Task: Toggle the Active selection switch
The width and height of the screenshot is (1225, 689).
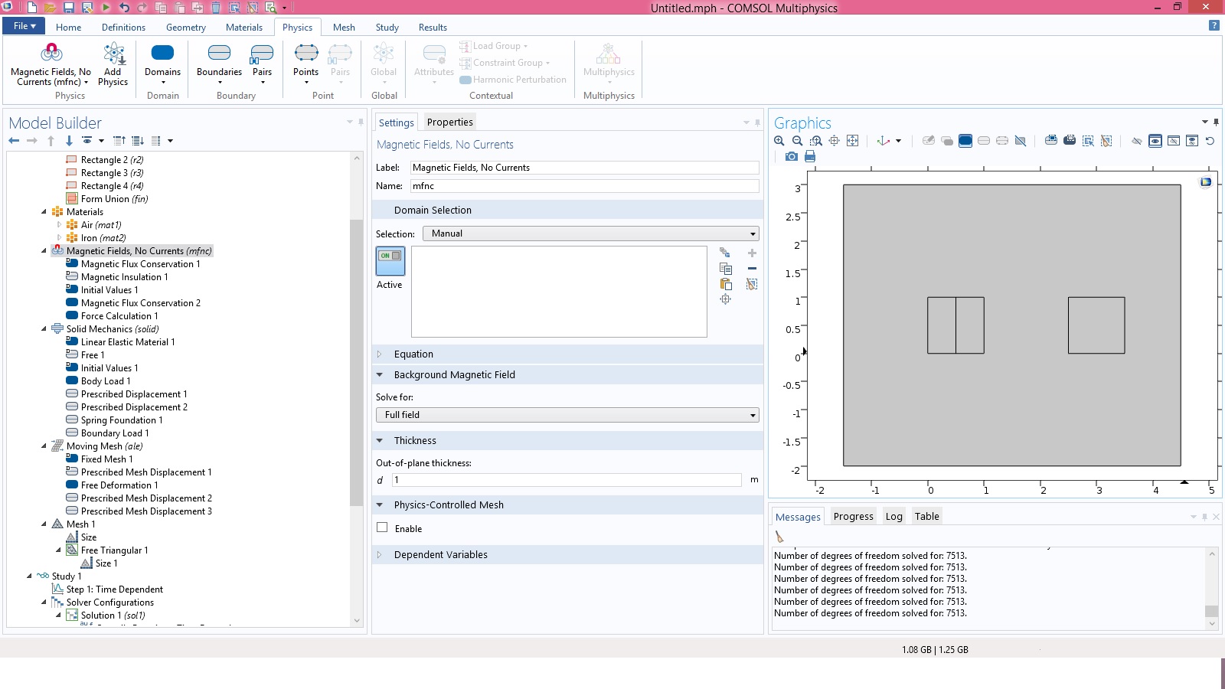Action: [390, 261]
